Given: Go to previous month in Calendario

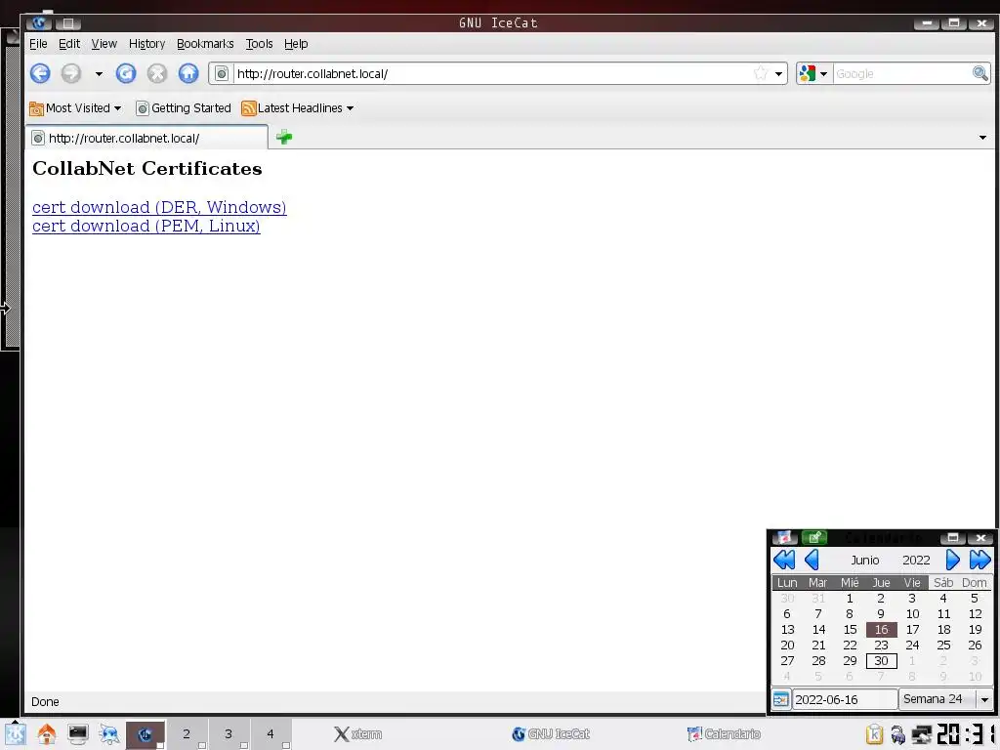Looking at the screenshot, I should point(812,560).
